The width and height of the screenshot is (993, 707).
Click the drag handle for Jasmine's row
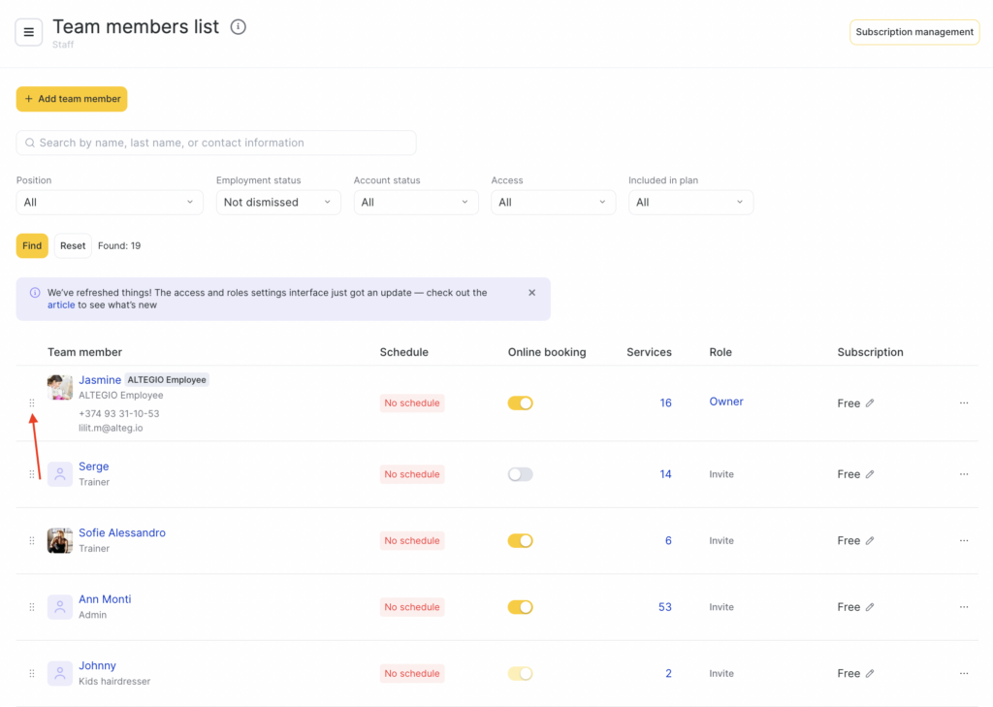click(x=32, y=403)
